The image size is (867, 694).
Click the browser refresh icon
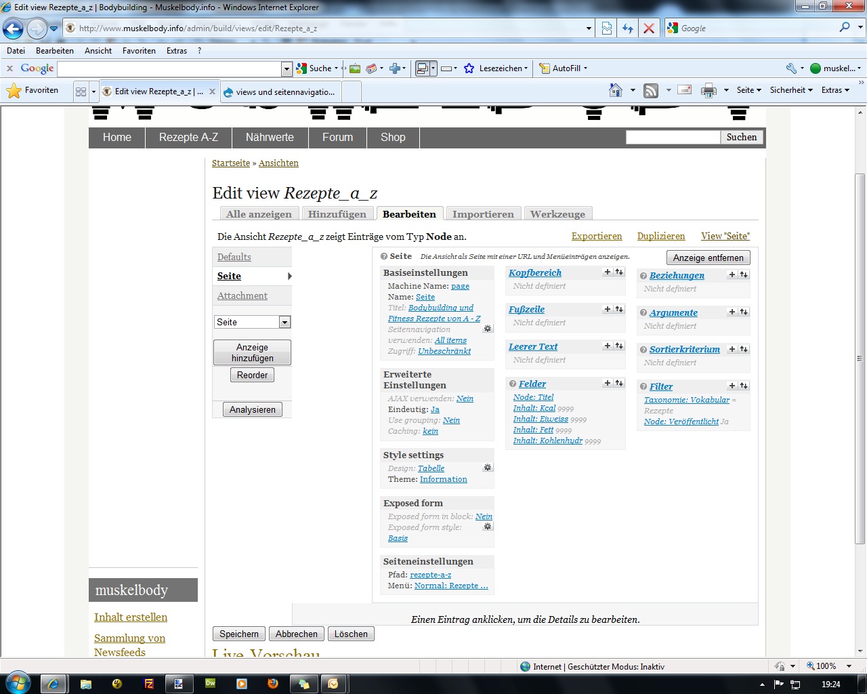click(628, 28)
